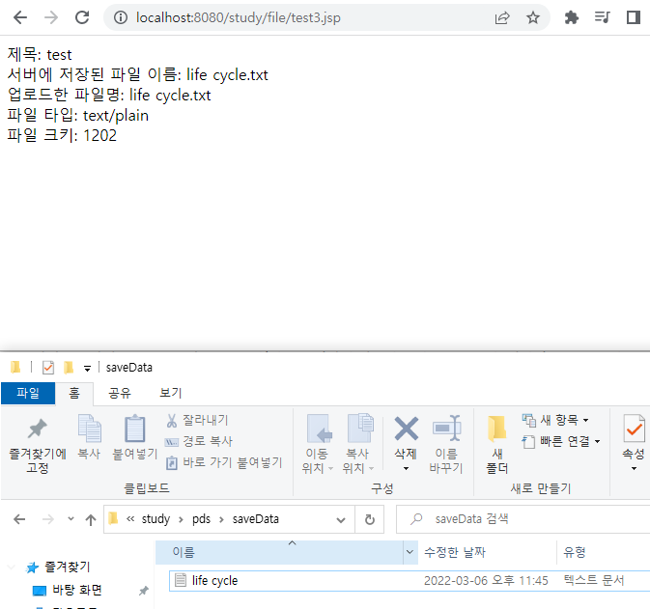This screenshot has height=609, width=650.
Task: Open the browser extensions puzzle icon
Action: 571,17
